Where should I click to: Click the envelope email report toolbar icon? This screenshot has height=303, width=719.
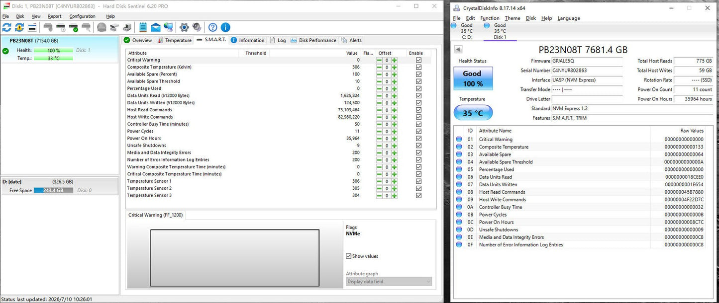(x=156, y=27)
